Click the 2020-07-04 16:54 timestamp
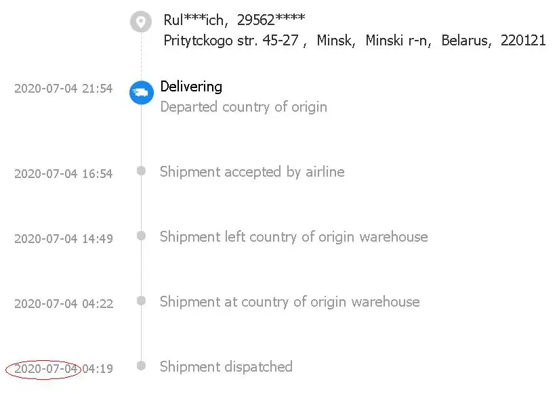 pyautogui.click(x=63, y=174)
